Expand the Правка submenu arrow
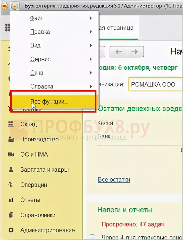Image resolution: width=183 pixels, height=240 pixels. point(91,32)
